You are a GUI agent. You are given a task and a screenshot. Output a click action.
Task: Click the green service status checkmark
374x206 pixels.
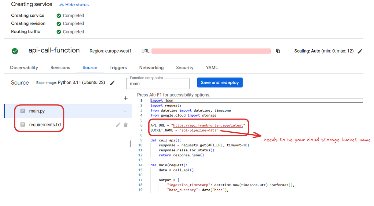pos(15,51)
